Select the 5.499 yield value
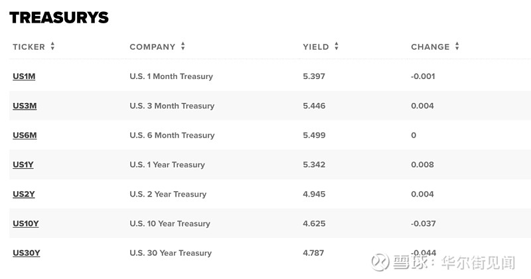This screenshot has height=279, width=531. pos(314,136)
